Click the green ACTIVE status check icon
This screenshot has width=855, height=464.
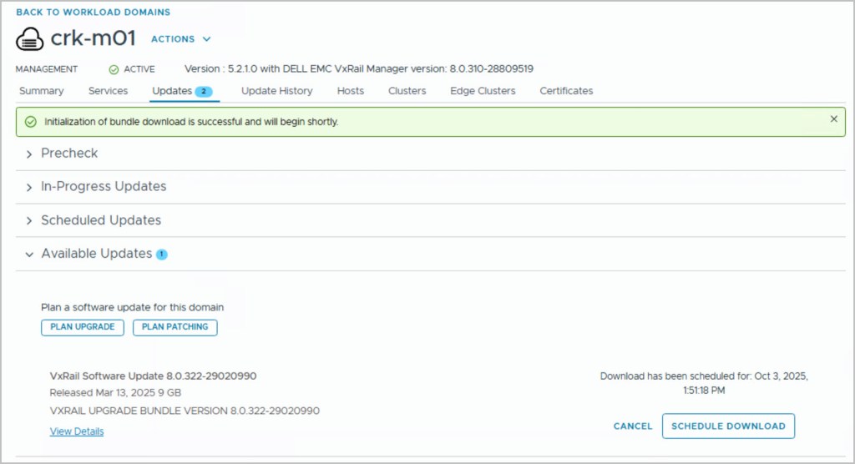114,69
